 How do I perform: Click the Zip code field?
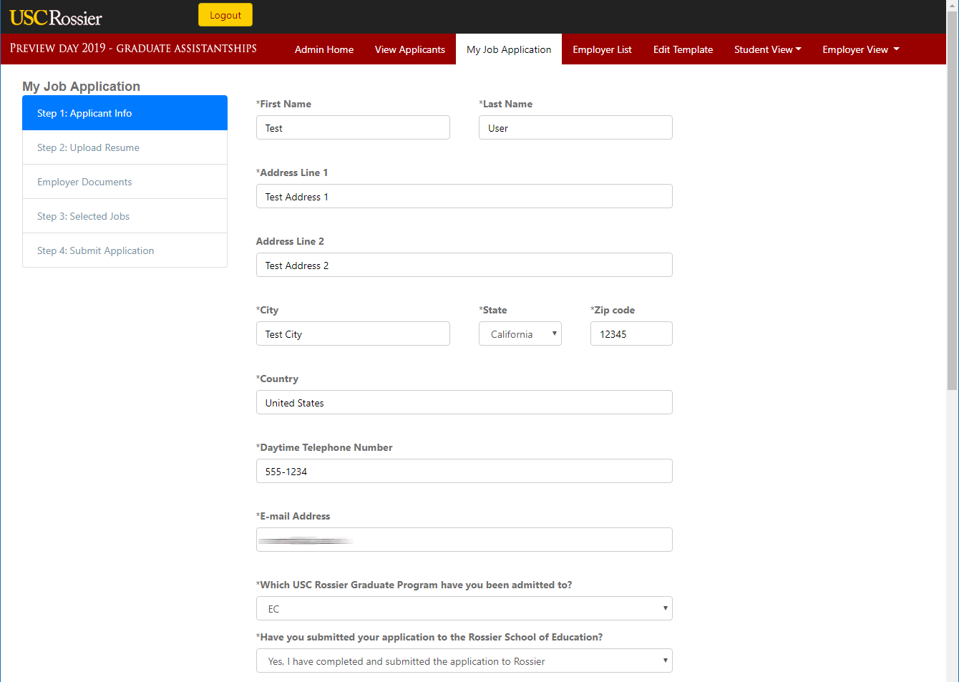point(631,334)
